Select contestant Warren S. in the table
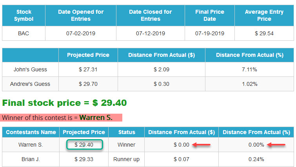296x167 pixels. click(x=31, y=145)
